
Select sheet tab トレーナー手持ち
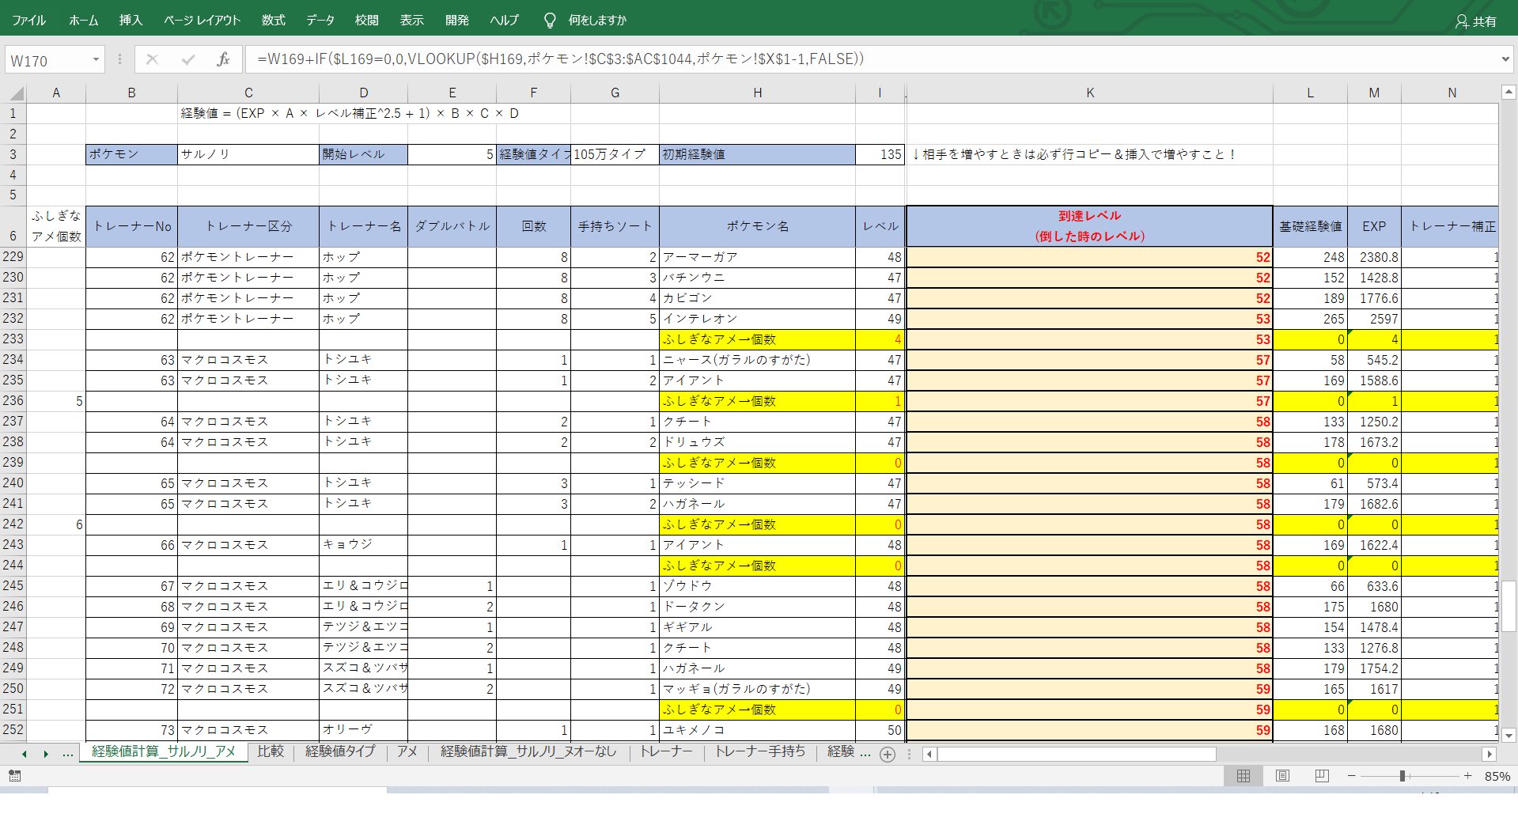[760, 751]
